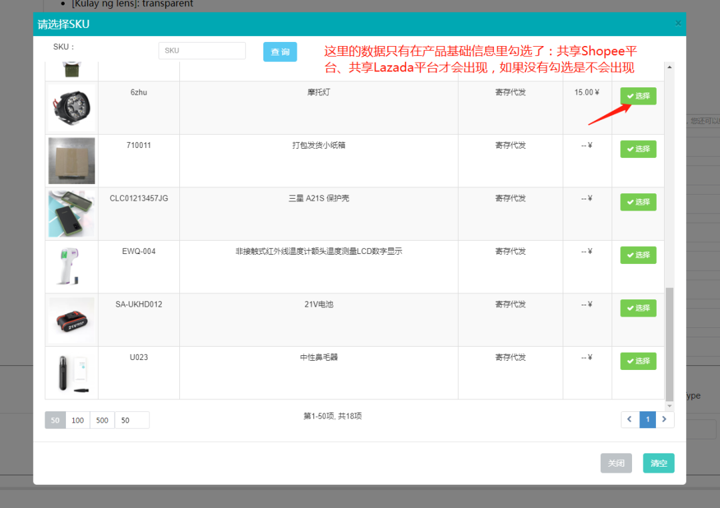The image size is (720, 508).
Task: View the Samsung A21S case thumbnail
Action: point(71,214)
